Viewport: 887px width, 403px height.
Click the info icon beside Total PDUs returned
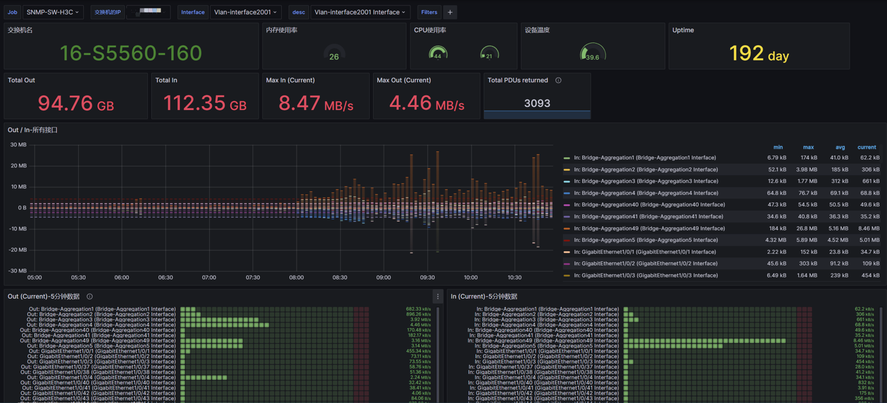pos(558,81)
